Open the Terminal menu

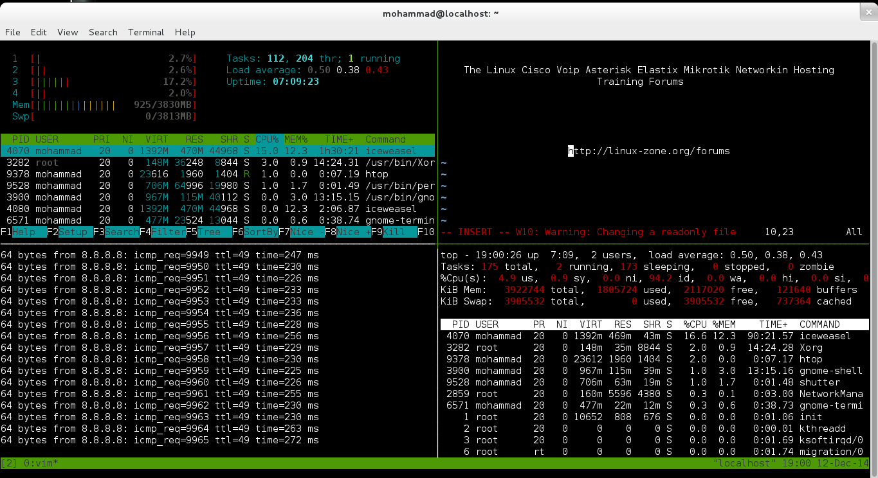click(x=146, y=32)
